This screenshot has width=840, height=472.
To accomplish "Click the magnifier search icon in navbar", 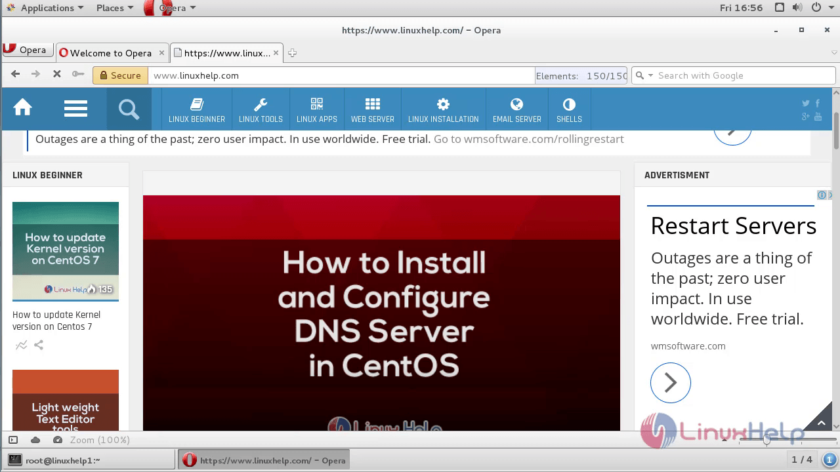I will (x=129, y=109).
